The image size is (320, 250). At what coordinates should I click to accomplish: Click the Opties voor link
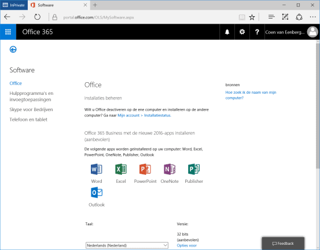(187, 245)
